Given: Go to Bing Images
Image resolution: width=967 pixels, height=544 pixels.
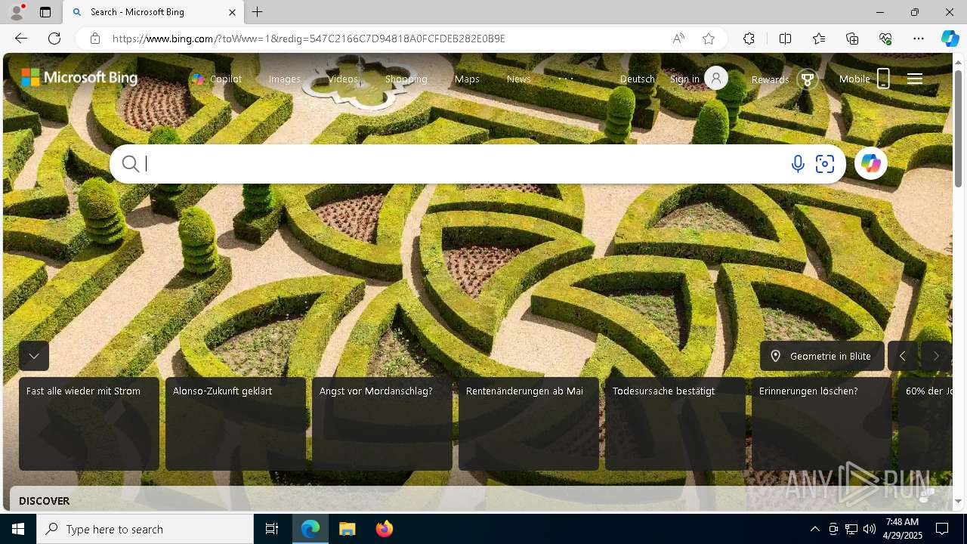Looking at the screenshot, I should (285, 79).
